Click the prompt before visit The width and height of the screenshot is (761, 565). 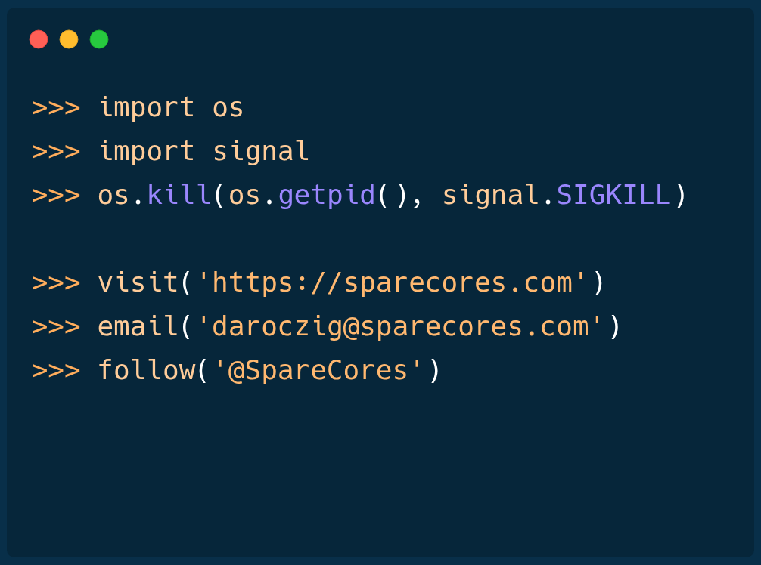pyautogui.click(x=55, y=282)
